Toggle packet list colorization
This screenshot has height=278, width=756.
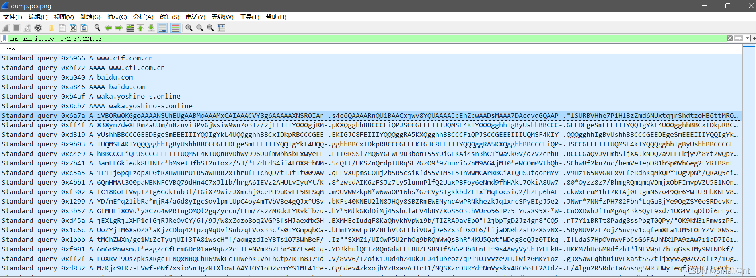175,28
